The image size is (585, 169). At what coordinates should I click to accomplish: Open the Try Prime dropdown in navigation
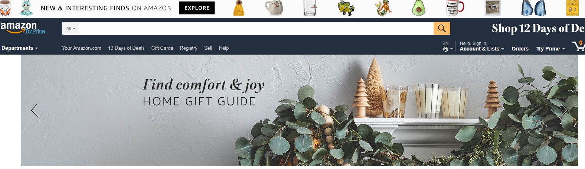[x=550, y=49]
